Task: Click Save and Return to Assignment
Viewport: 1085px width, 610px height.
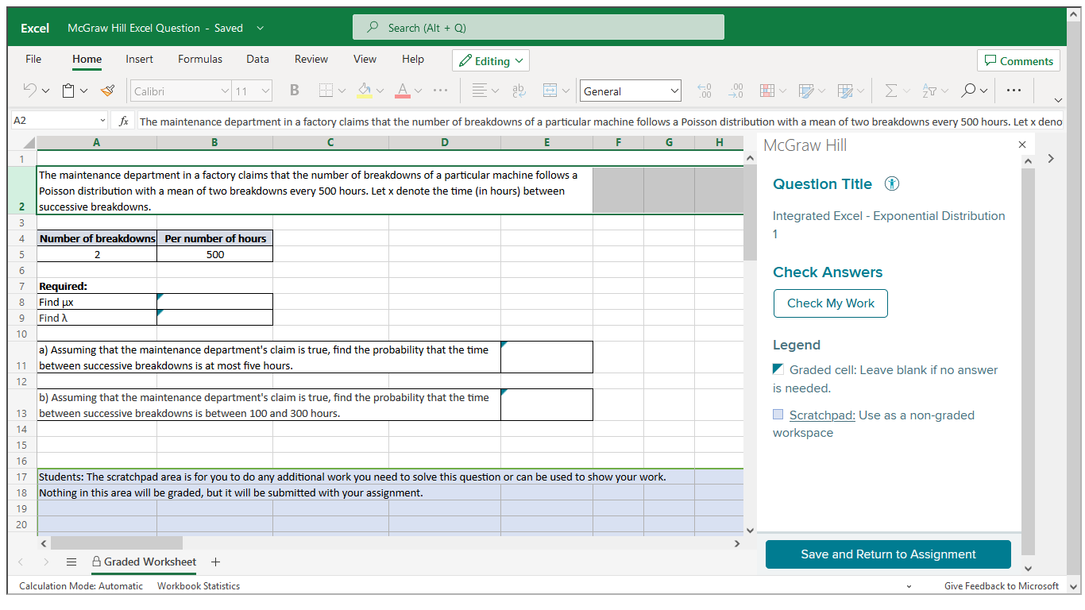Action: [888, 554]
